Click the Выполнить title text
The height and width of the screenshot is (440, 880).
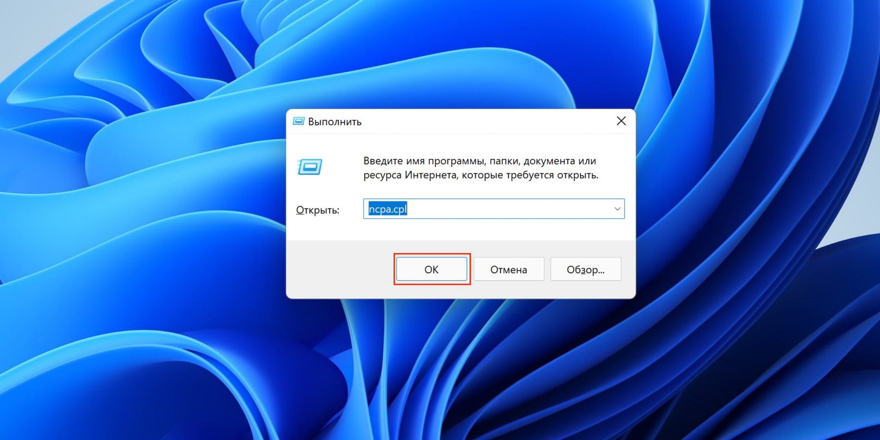[335, 122]
